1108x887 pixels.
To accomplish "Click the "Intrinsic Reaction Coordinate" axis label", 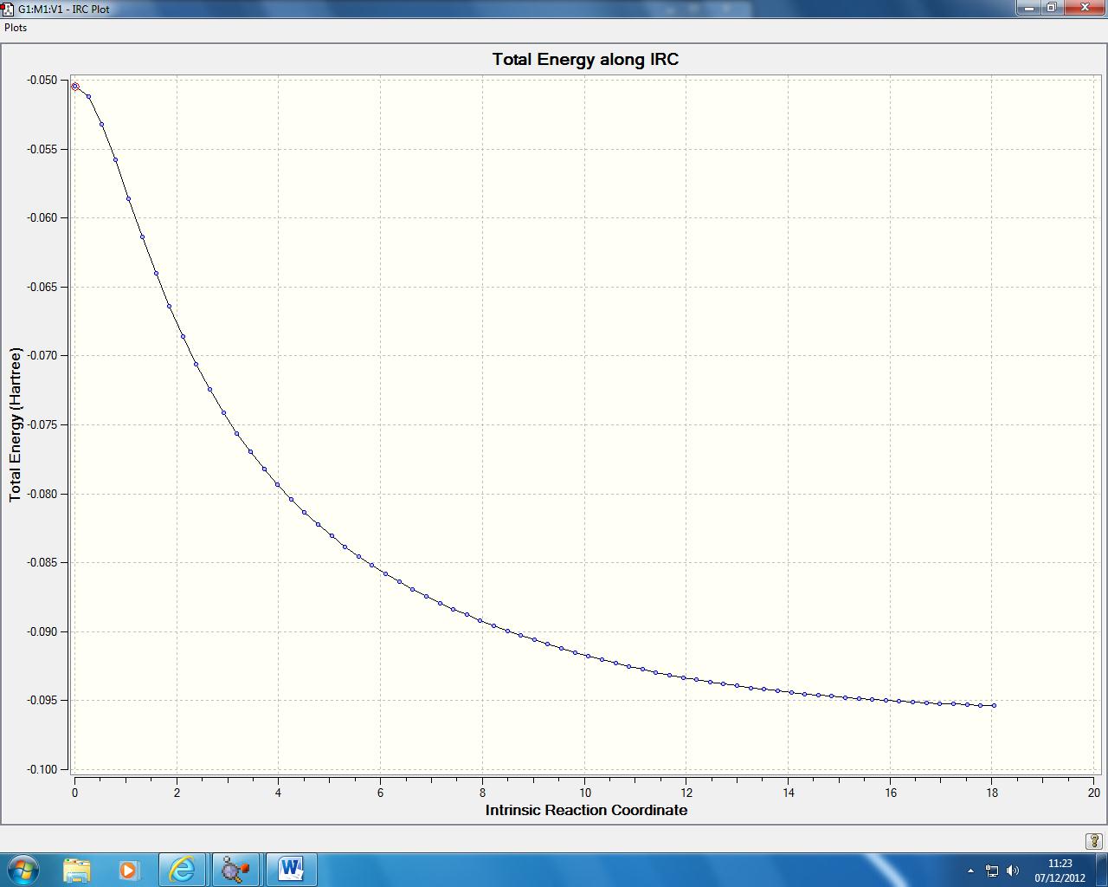I will [x=586, y=810].
